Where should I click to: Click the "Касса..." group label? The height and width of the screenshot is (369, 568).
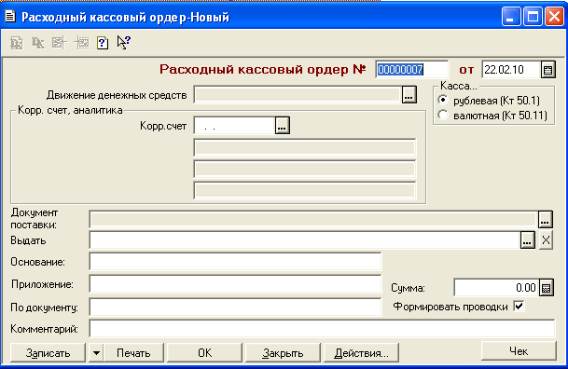458,86
